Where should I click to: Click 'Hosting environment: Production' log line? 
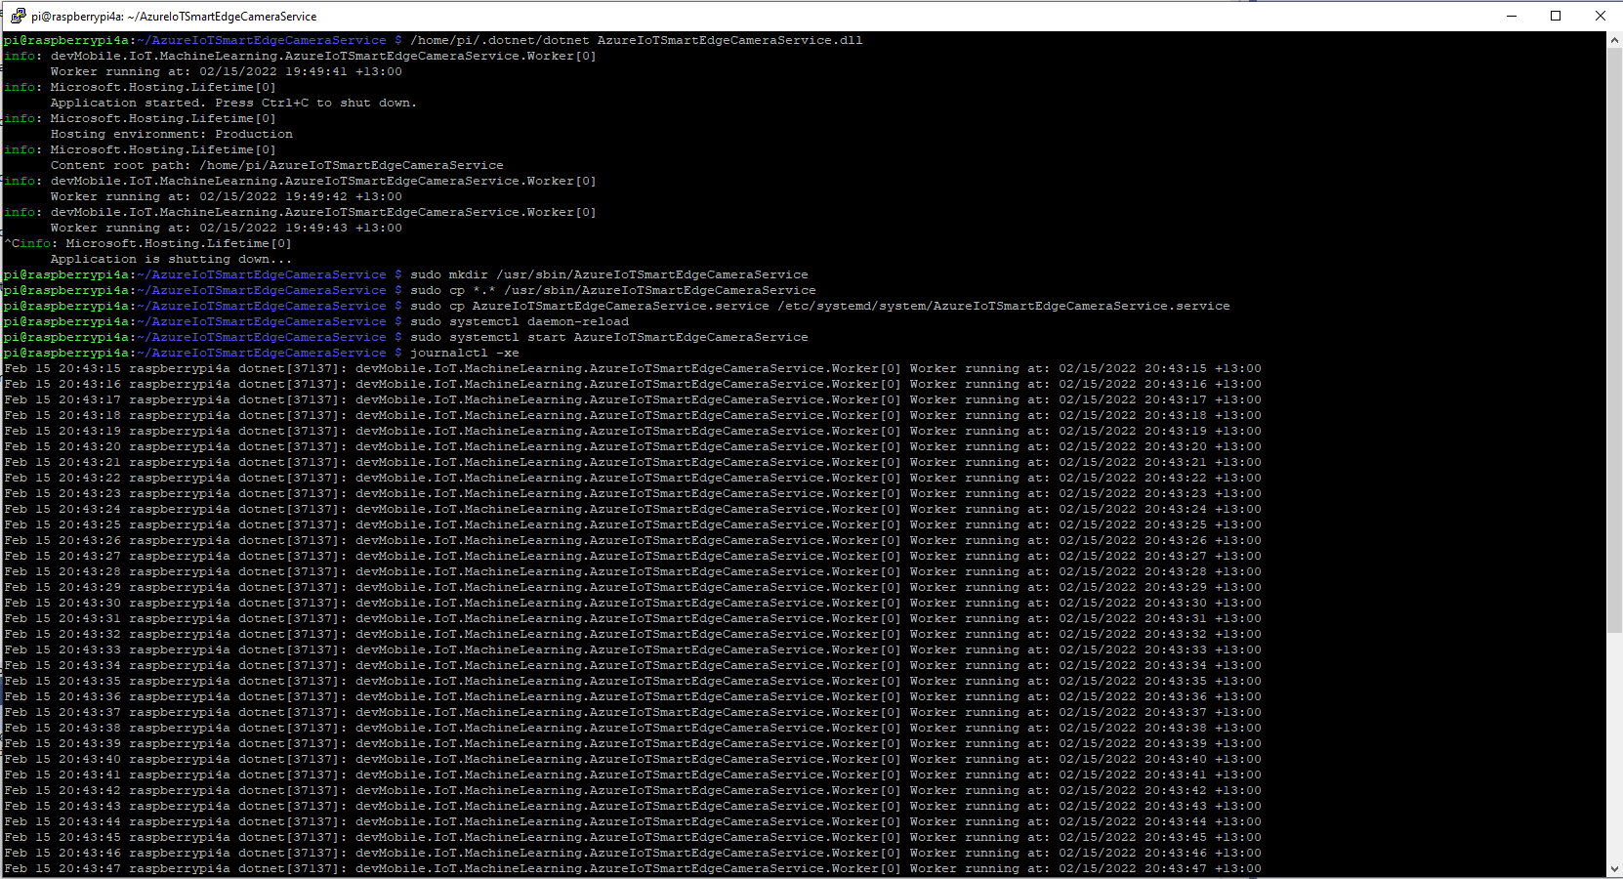[x=171, y=134]
